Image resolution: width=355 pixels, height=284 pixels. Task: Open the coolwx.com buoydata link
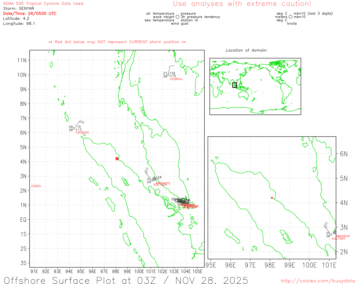(318, 281)
